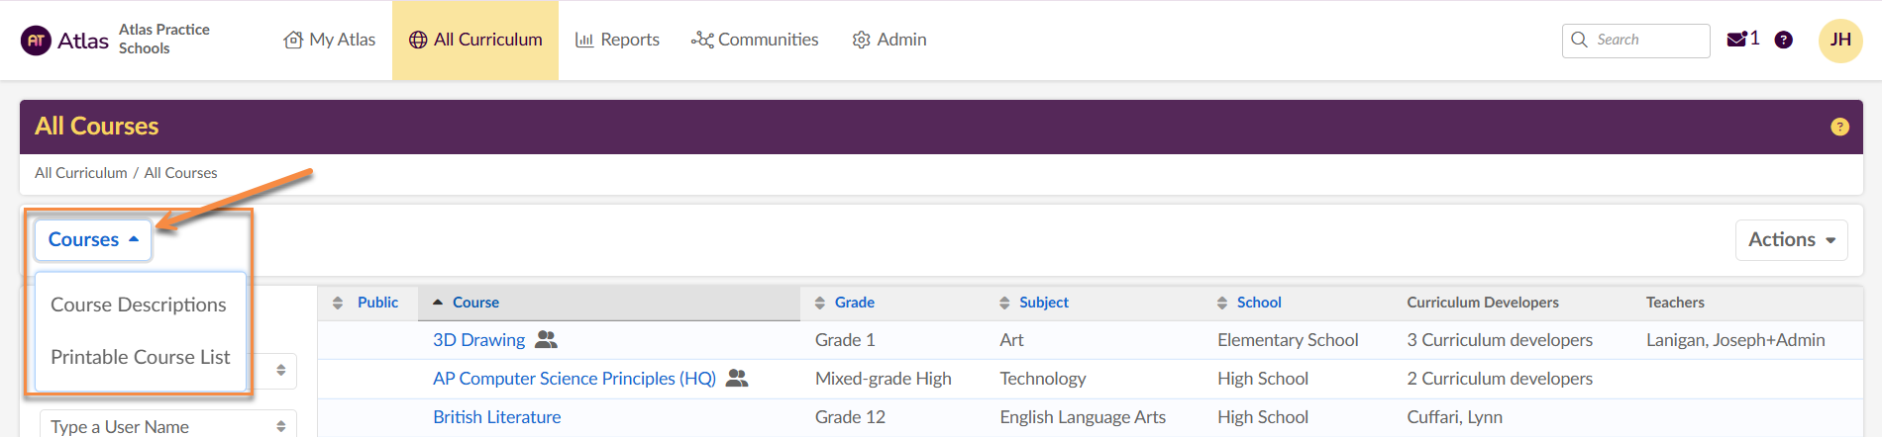Switch to the Reports tab
This screenshot has height=437, width=1882.
pos(617,40)
